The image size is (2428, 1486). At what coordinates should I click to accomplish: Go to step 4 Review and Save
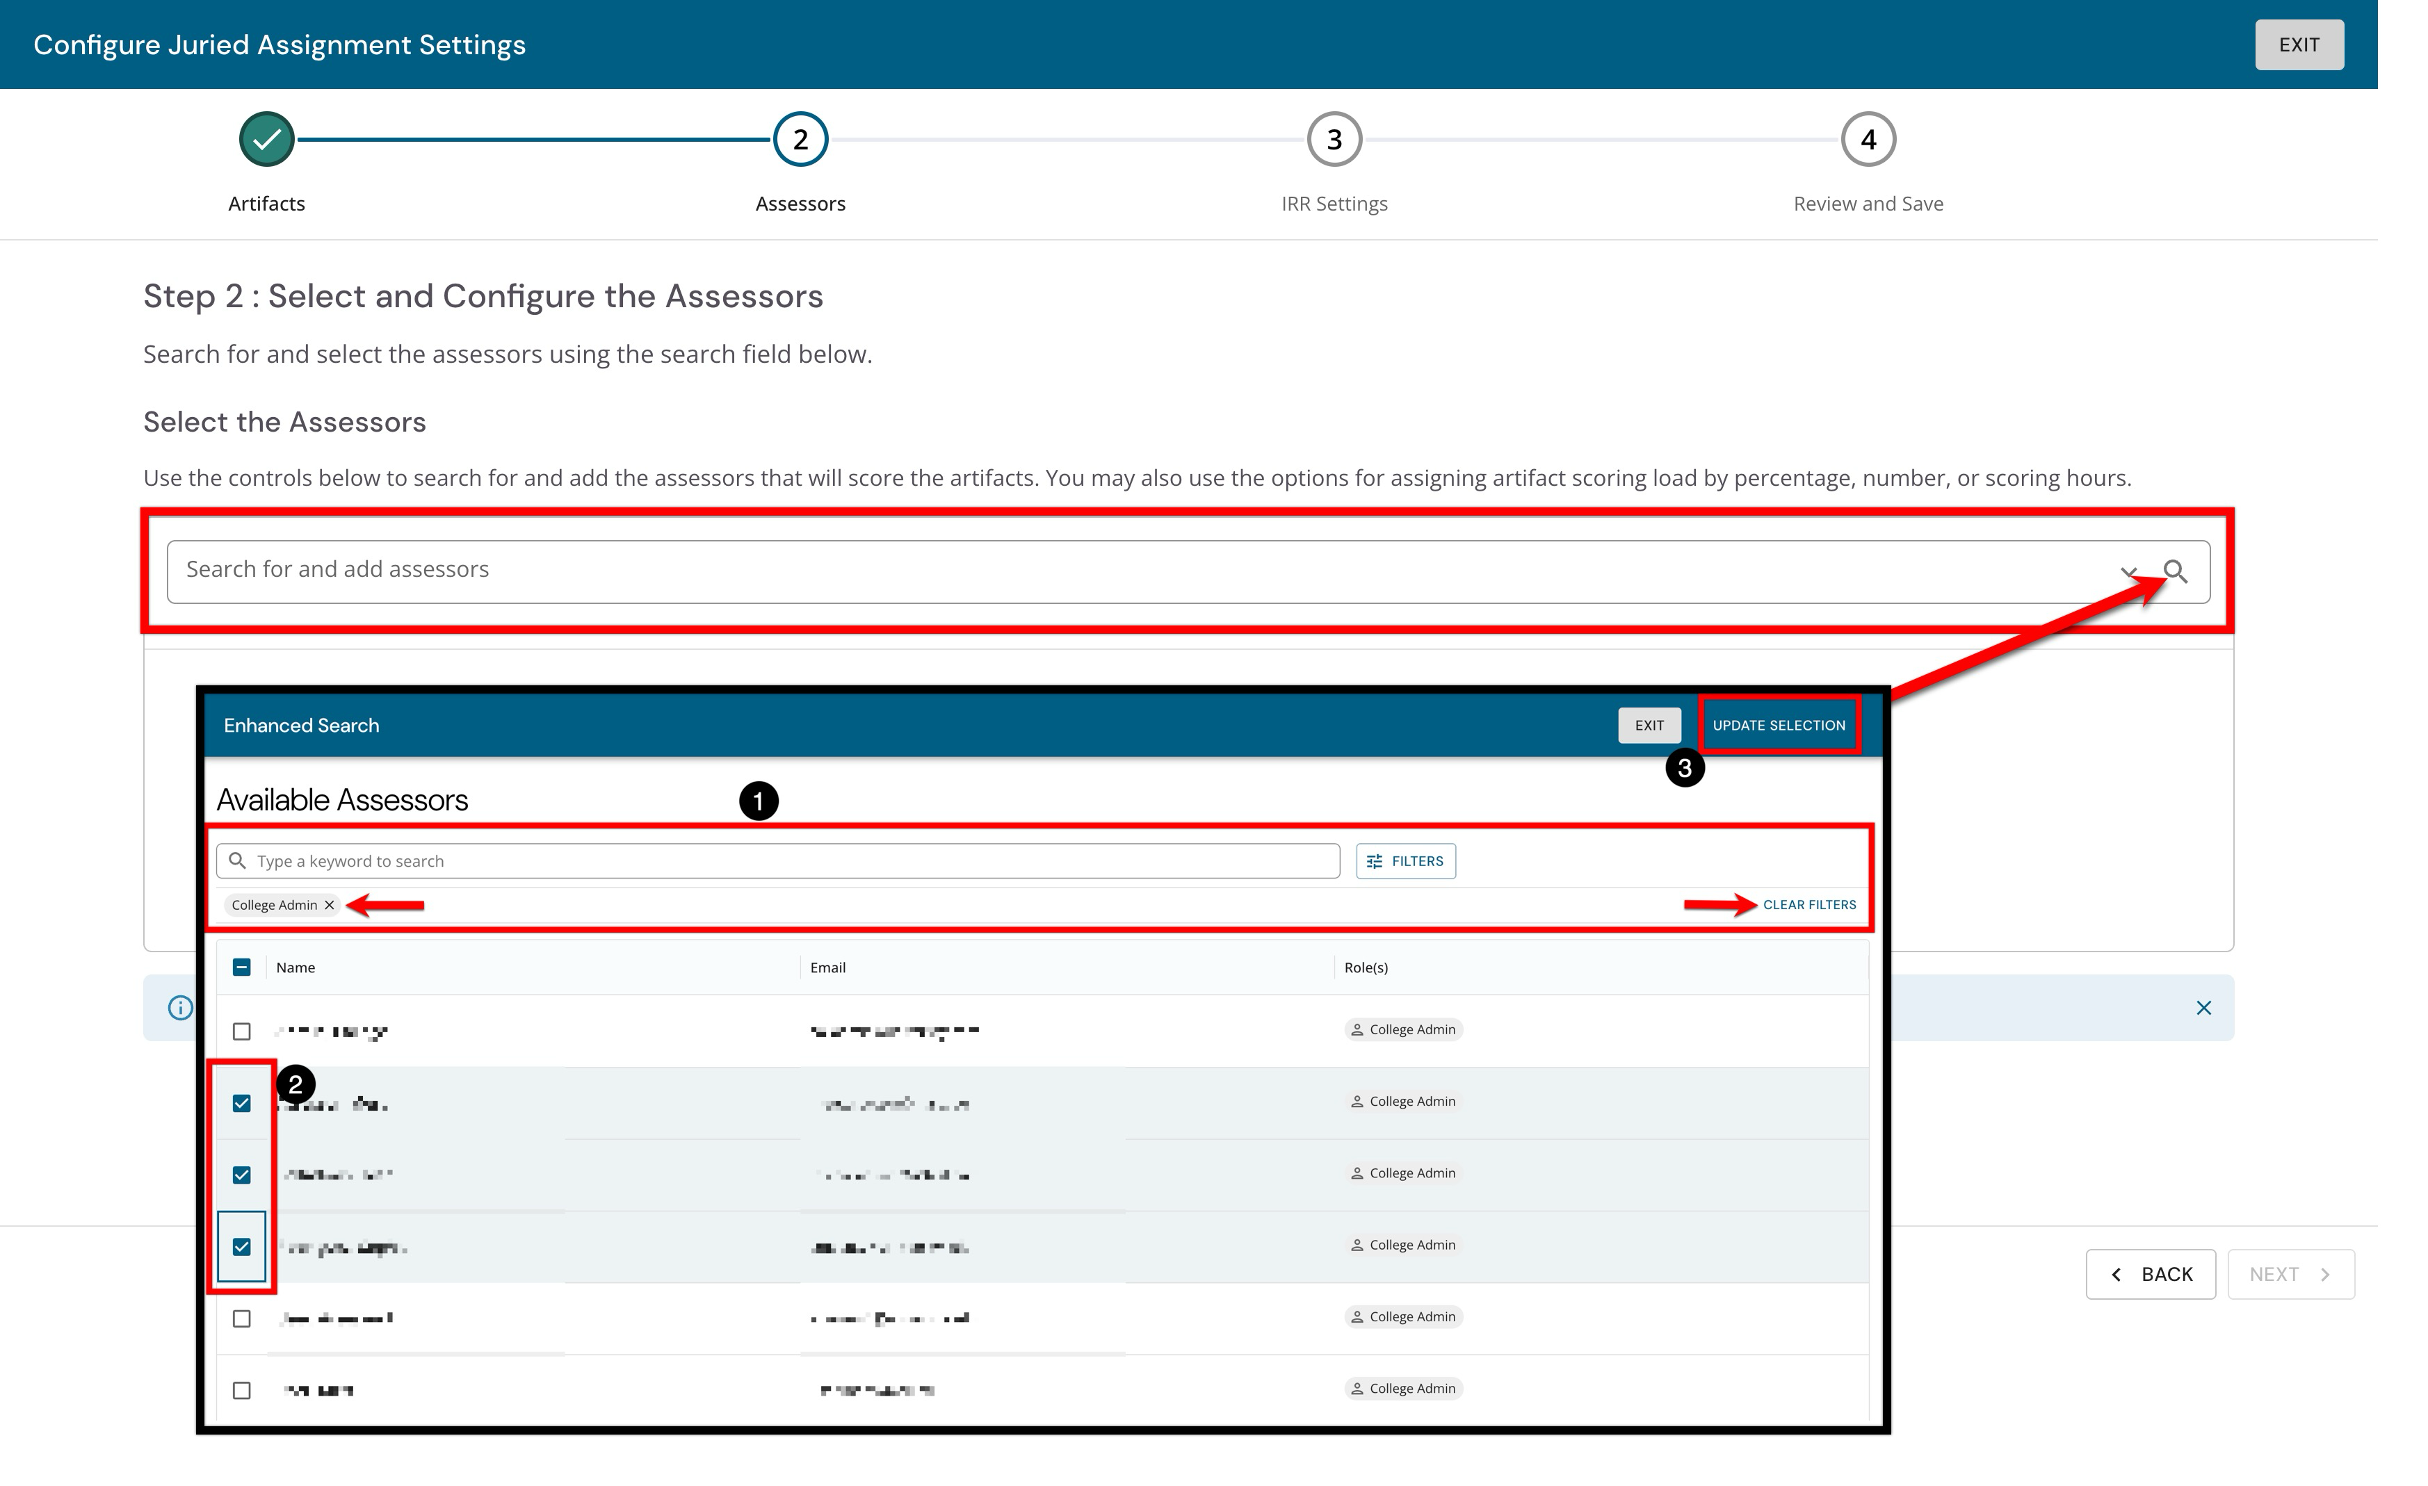point(1868,140)
